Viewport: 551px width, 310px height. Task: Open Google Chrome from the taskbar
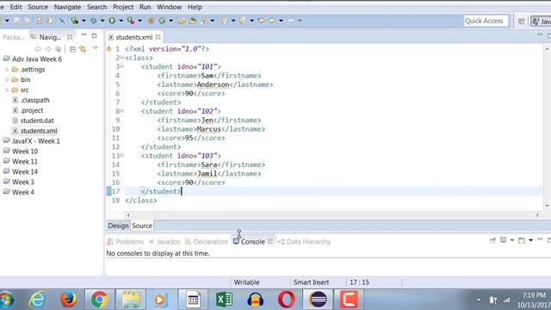[100, 300]
